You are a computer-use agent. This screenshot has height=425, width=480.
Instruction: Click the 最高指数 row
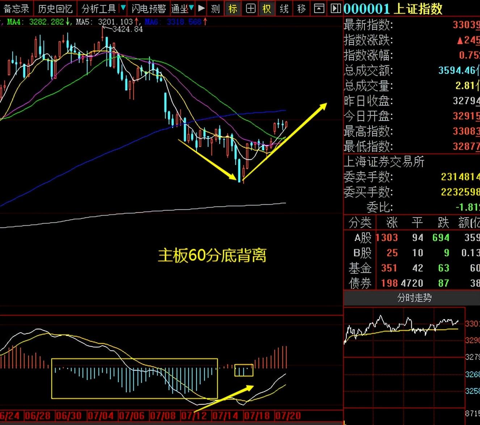pos(412,131)
